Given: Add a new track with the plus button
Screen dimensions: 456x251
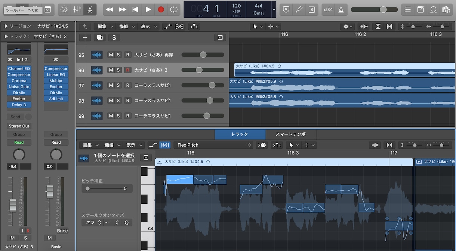Looking at the screenshot, I should [85, 38].
